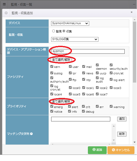Click the dialog scrollbar's down arrow
Image resolution: width=137 pixels, height=161 pixels.
pos(134,142)
